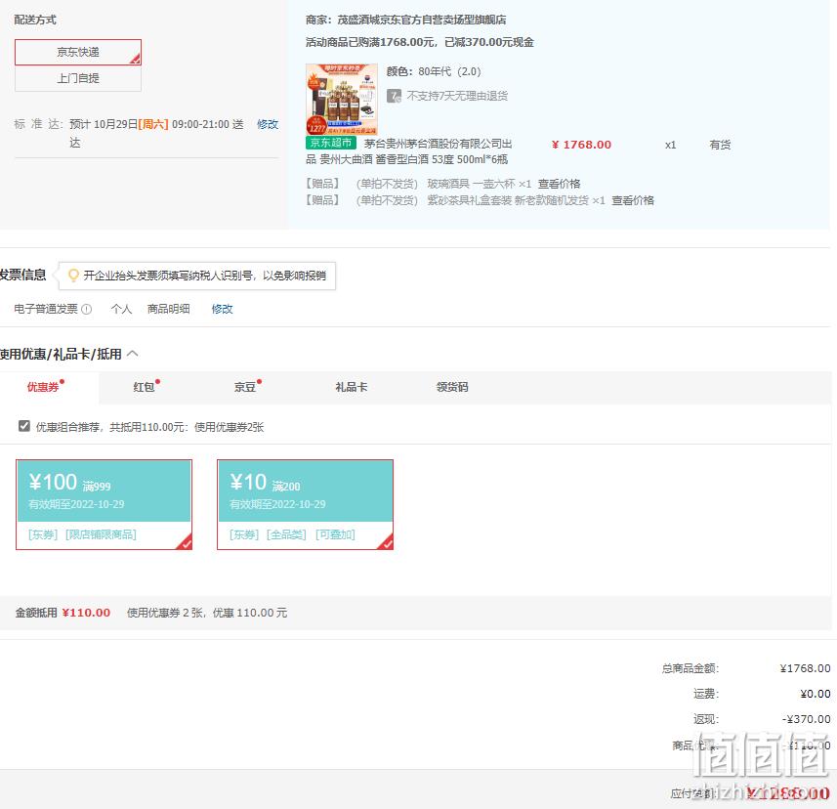Image resolution: width=837 pixels, height=809 pixels.
Task: Collapse the 使用优惠/礼品卡/抵用 section
Action: tap(133, 354)
